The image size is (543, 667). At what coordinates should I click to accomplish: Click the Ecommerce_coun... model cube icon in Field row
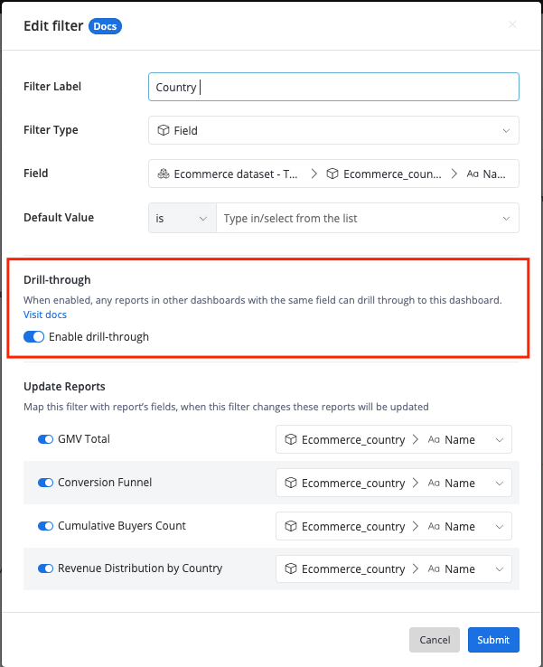pyautogui.click(x=332, y=174)
